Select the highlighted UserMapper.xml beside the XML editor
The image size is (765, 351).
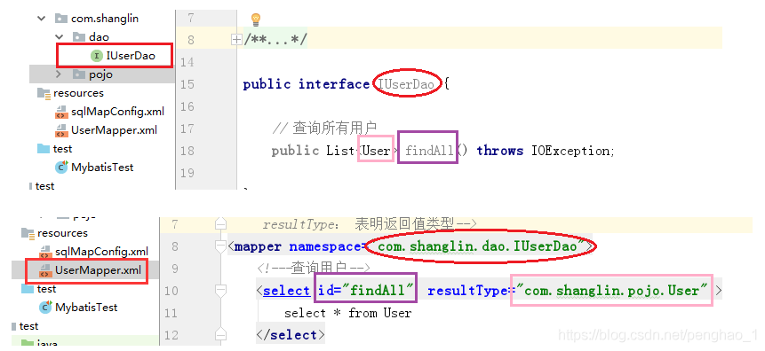click(x=98, y=269)
